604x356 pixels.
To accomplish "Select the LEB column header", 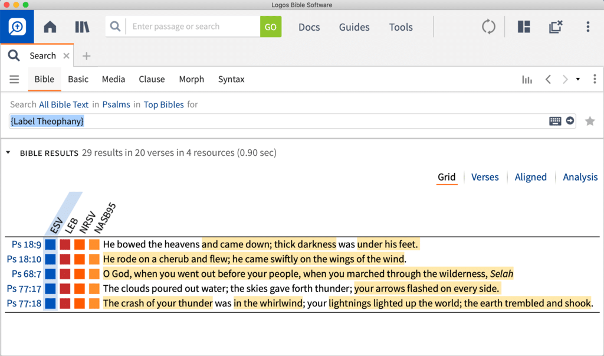I will (x=71, y=226).
